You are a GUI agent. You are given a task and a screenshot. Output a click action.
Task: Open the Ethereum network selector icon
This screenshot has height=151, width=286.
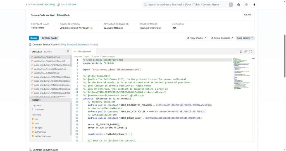(254, 5)
